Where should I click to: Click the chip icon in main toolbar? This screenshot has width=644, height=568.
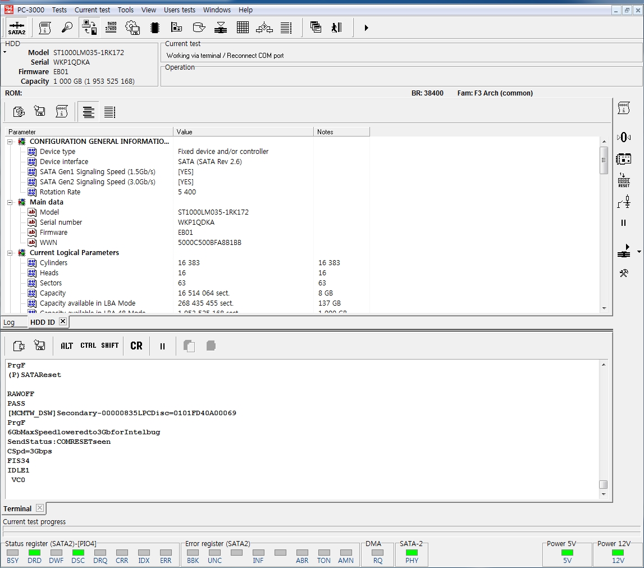155,28
